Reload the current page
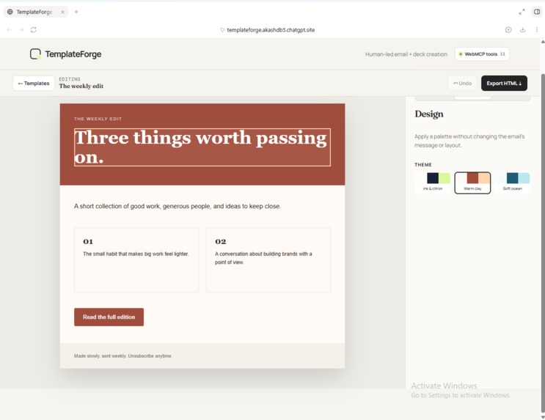 [33, 30]
